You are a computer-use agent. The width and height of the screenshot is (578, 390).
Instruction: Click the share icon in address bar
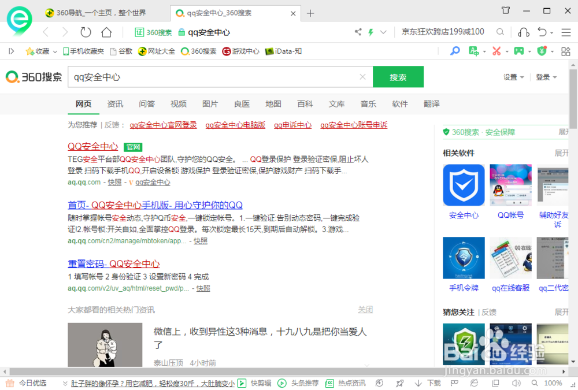[358, 32]
